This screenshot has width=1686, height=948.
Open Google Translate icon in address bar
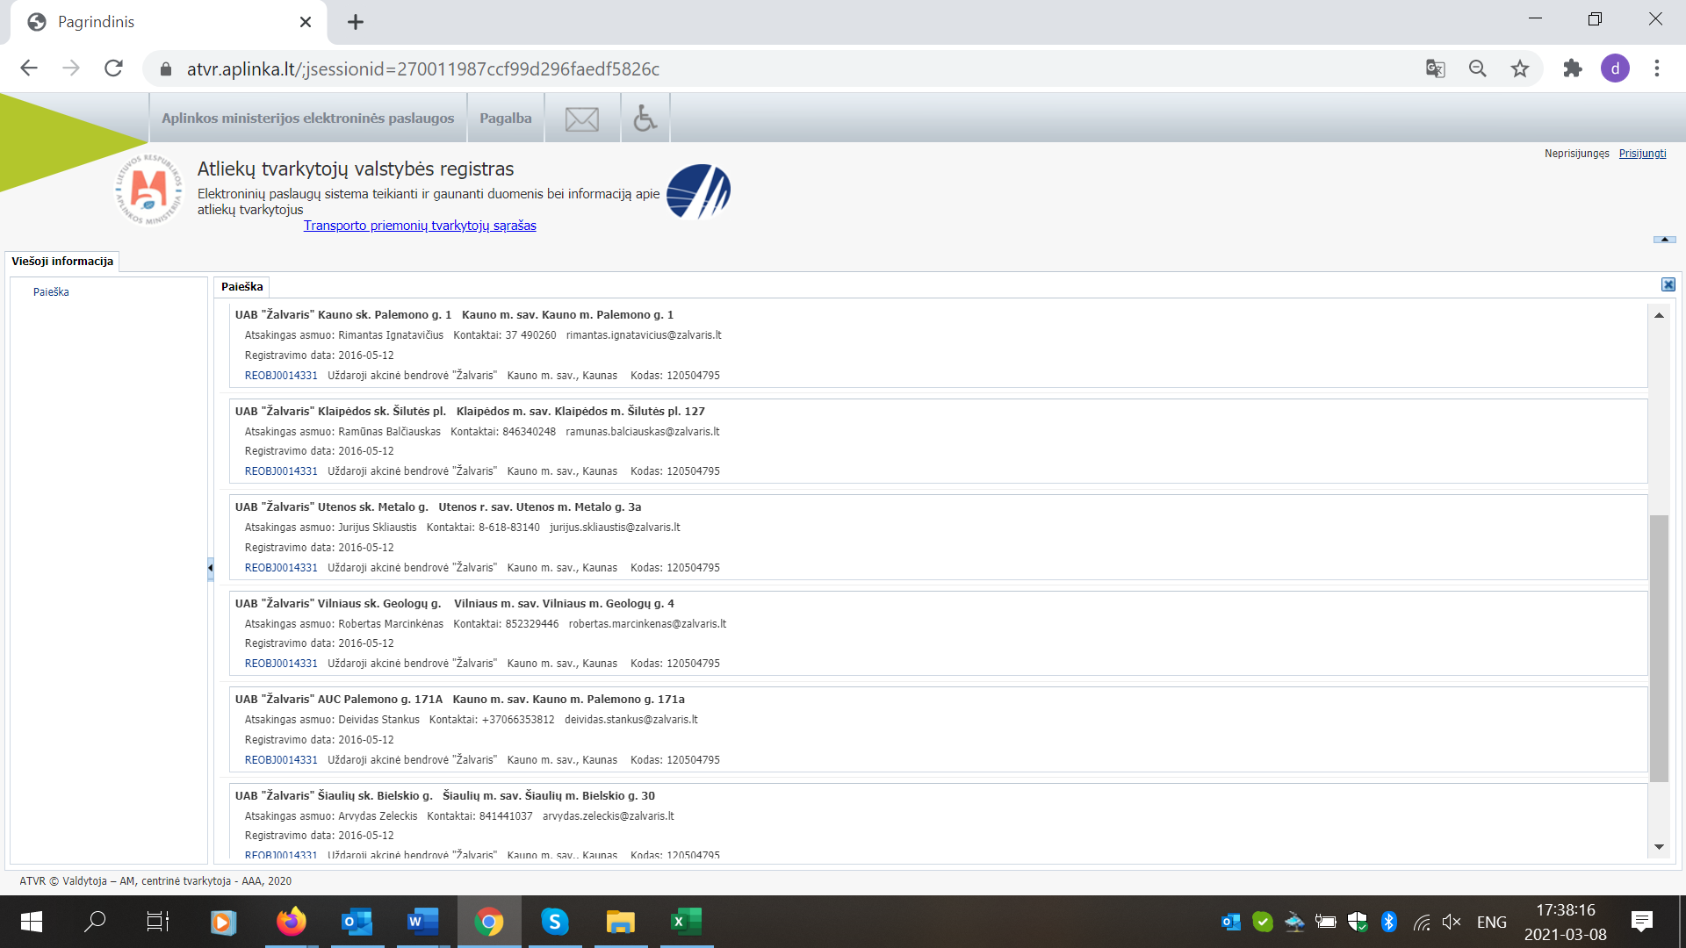[x=1435, y=68]
